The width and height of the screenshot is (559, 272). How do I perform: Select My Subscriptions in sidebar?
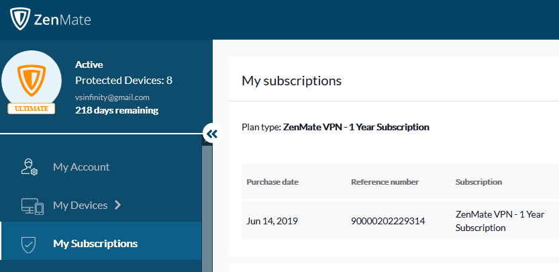[101, 241]
